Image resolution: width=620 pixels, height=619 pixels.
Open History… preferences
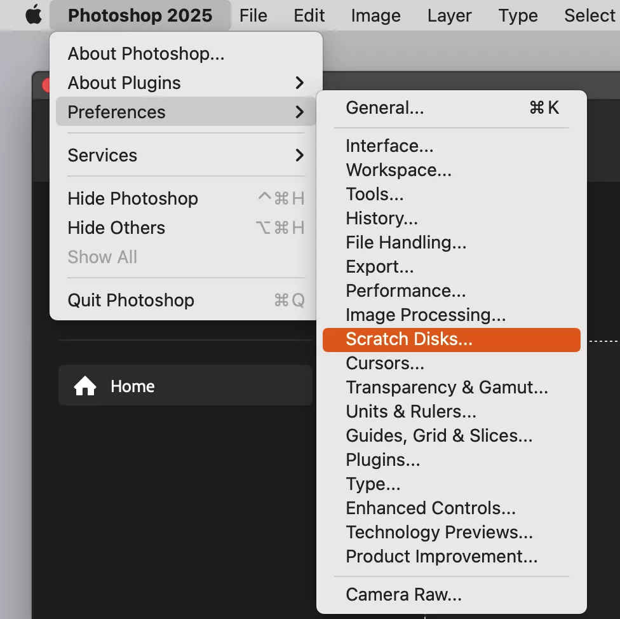(452, 219)
